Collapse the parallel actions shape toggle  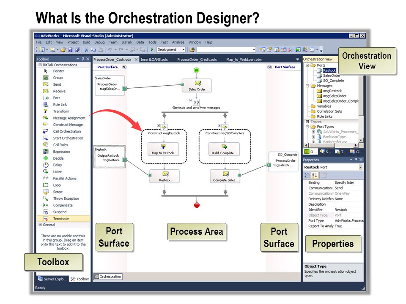(x=191, y=100)
